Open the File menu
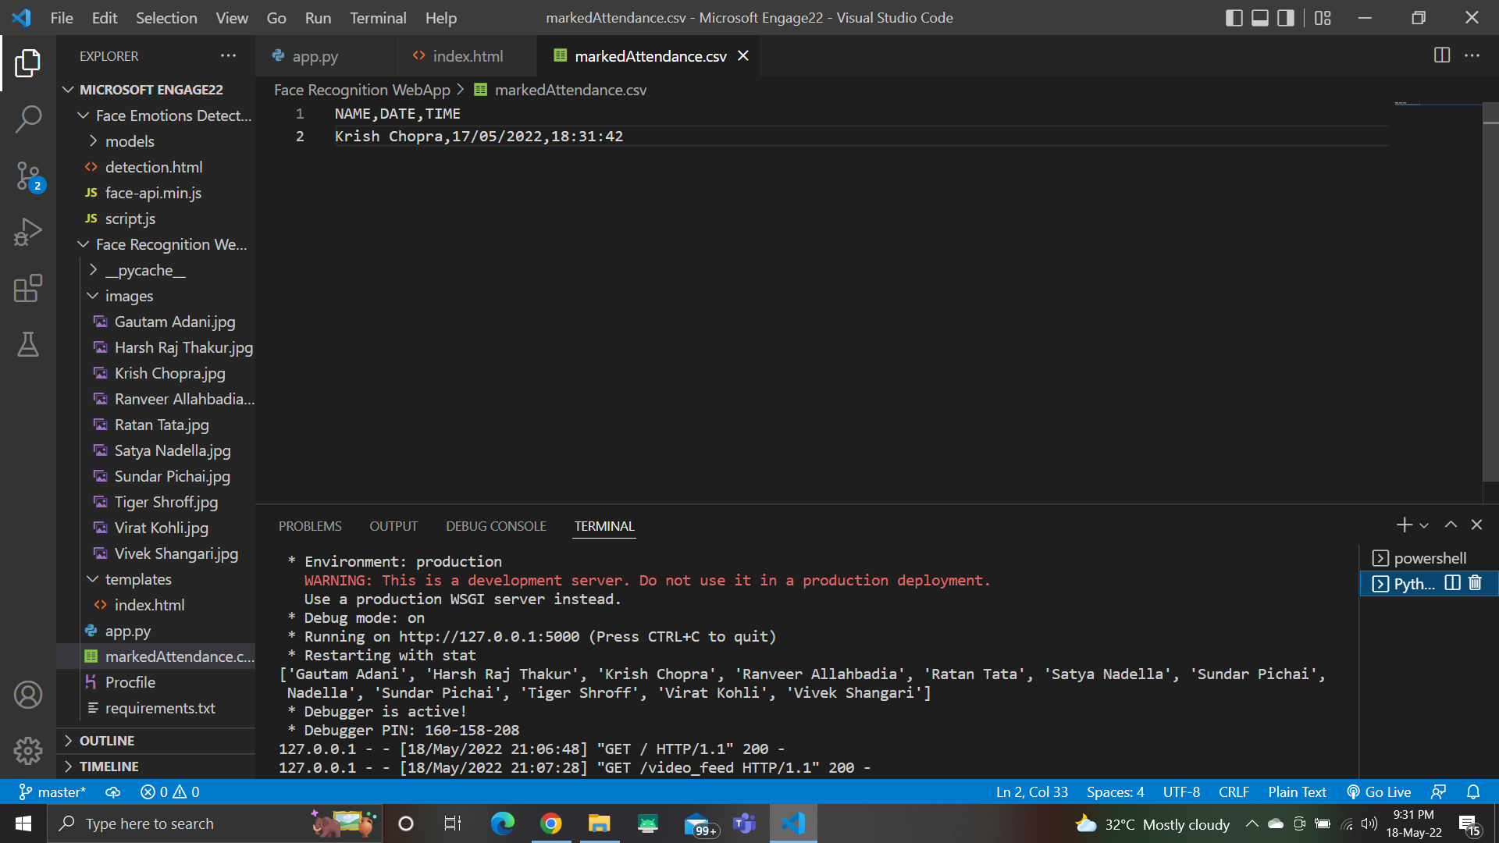This screenshot has width=1499, height=843. [x=62, y=17]
